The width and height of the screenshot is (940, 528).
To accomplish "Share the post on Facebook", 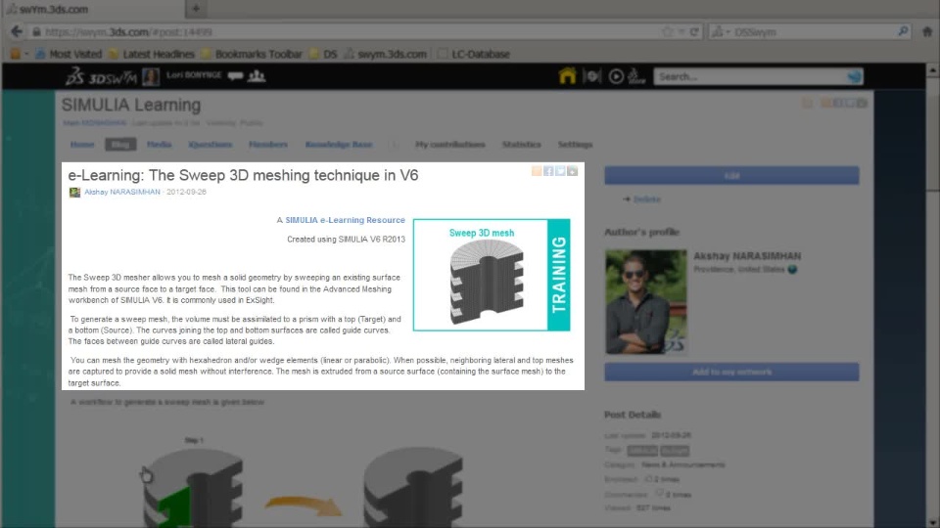I will (x=548, y=171).
